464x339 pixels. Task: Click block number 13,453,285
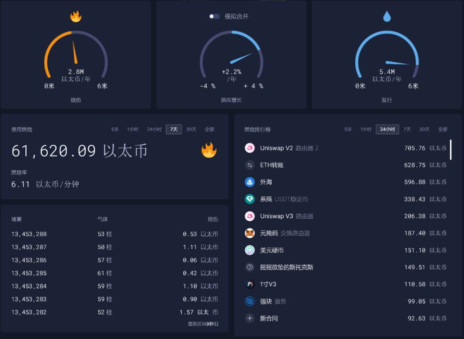coord(29,273)
